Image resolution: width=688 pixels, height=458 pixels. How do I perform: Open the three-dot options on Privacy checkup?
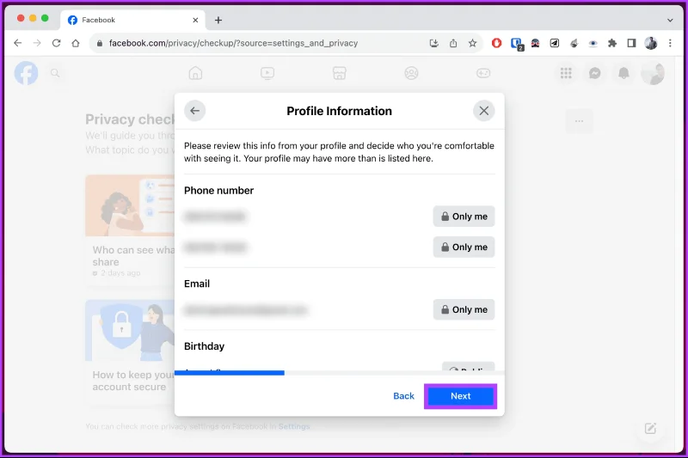(x=579, y=121)
